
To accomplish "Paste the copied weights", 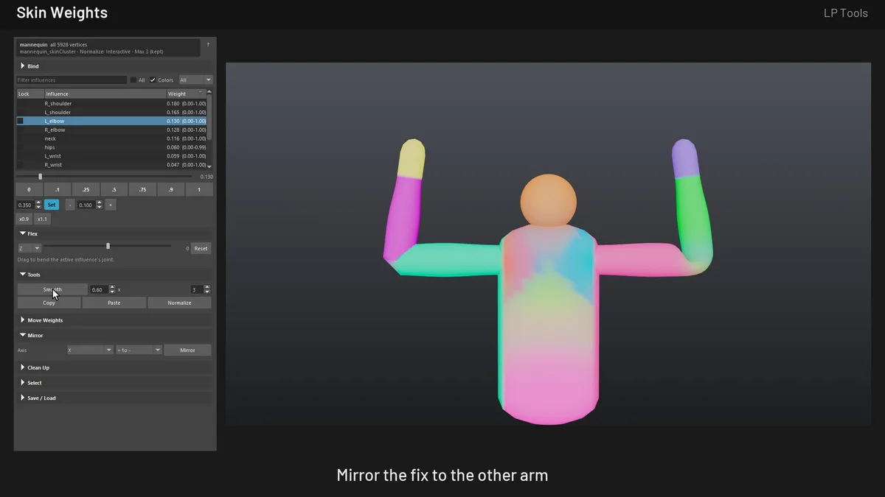I will click(114, 303).
